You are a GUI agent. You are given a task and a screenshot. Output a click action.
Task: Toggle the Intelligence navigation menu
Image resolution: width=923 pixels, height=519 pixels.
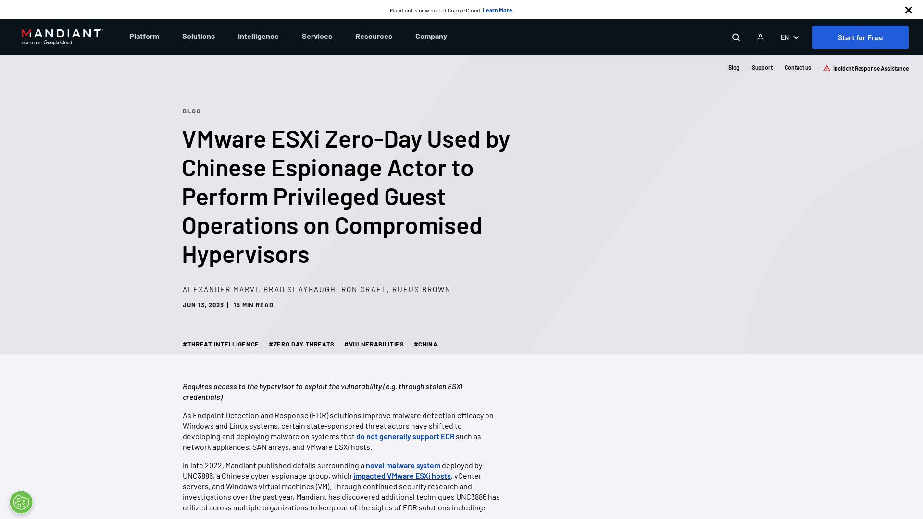click(258, 36)
